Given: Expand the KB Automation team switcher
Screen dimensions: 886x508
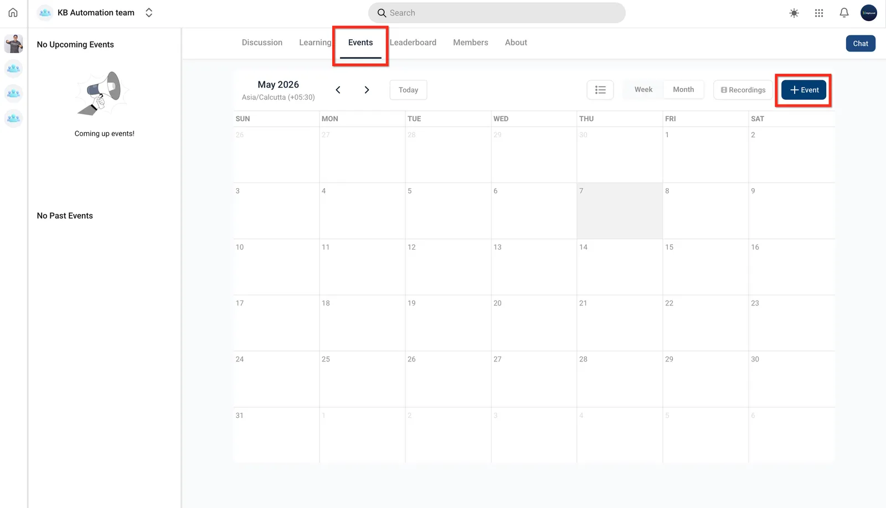Looking at the screenshot, I should (149, 13).
